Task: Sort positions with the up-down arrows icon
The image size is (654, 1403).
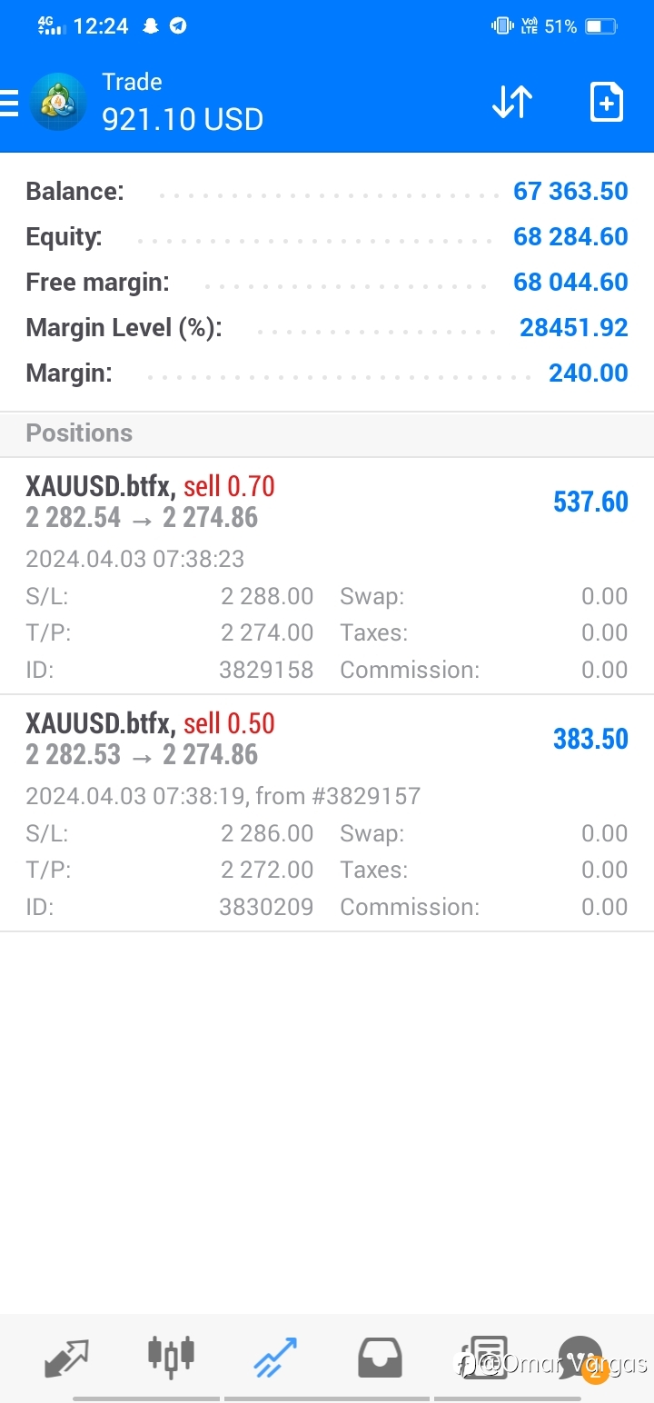Action: (512, 102)
